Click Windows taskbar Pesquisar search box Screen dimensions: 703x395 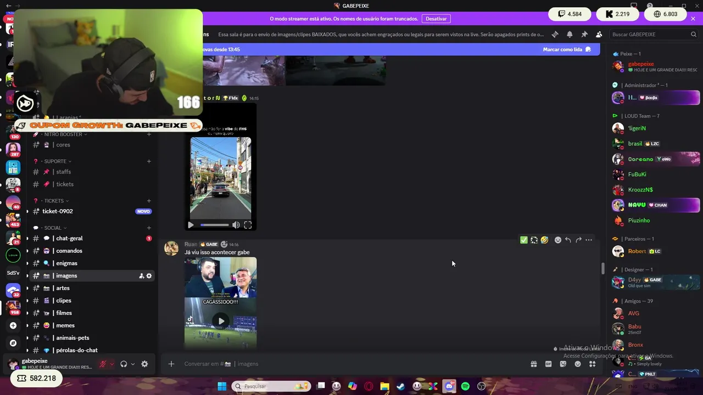point(271,386)
